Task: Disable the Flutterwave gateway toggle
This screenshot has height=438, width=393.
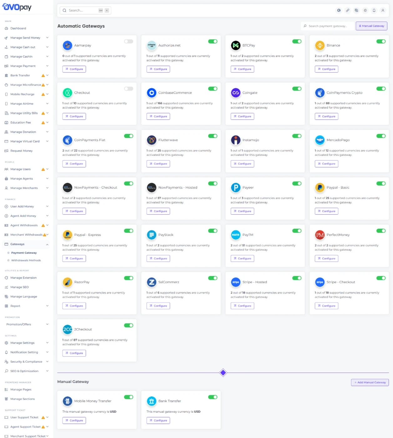Action: (213, 136)
